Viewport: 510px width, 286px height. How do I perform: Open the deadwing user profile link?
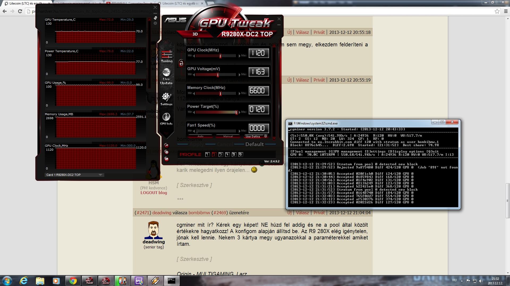click(x=162, y=213)
